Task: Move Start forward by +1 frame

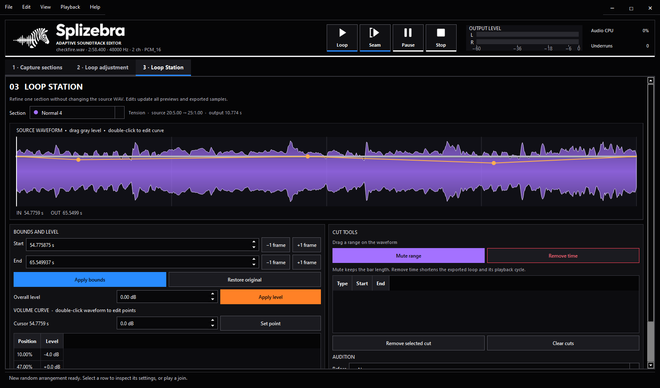Action: [x=307, y=245]
